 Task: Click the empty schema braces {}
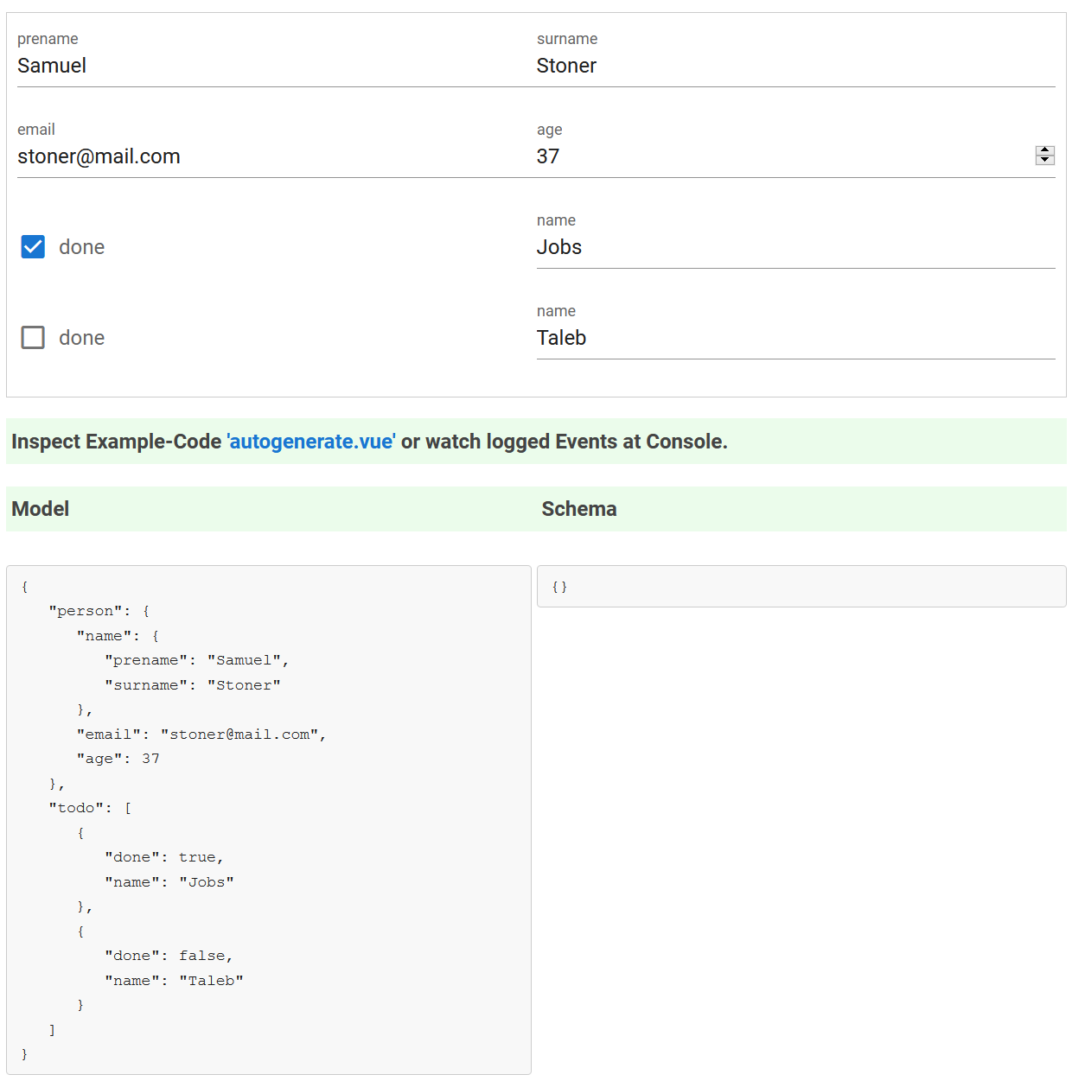coord(559,587)
